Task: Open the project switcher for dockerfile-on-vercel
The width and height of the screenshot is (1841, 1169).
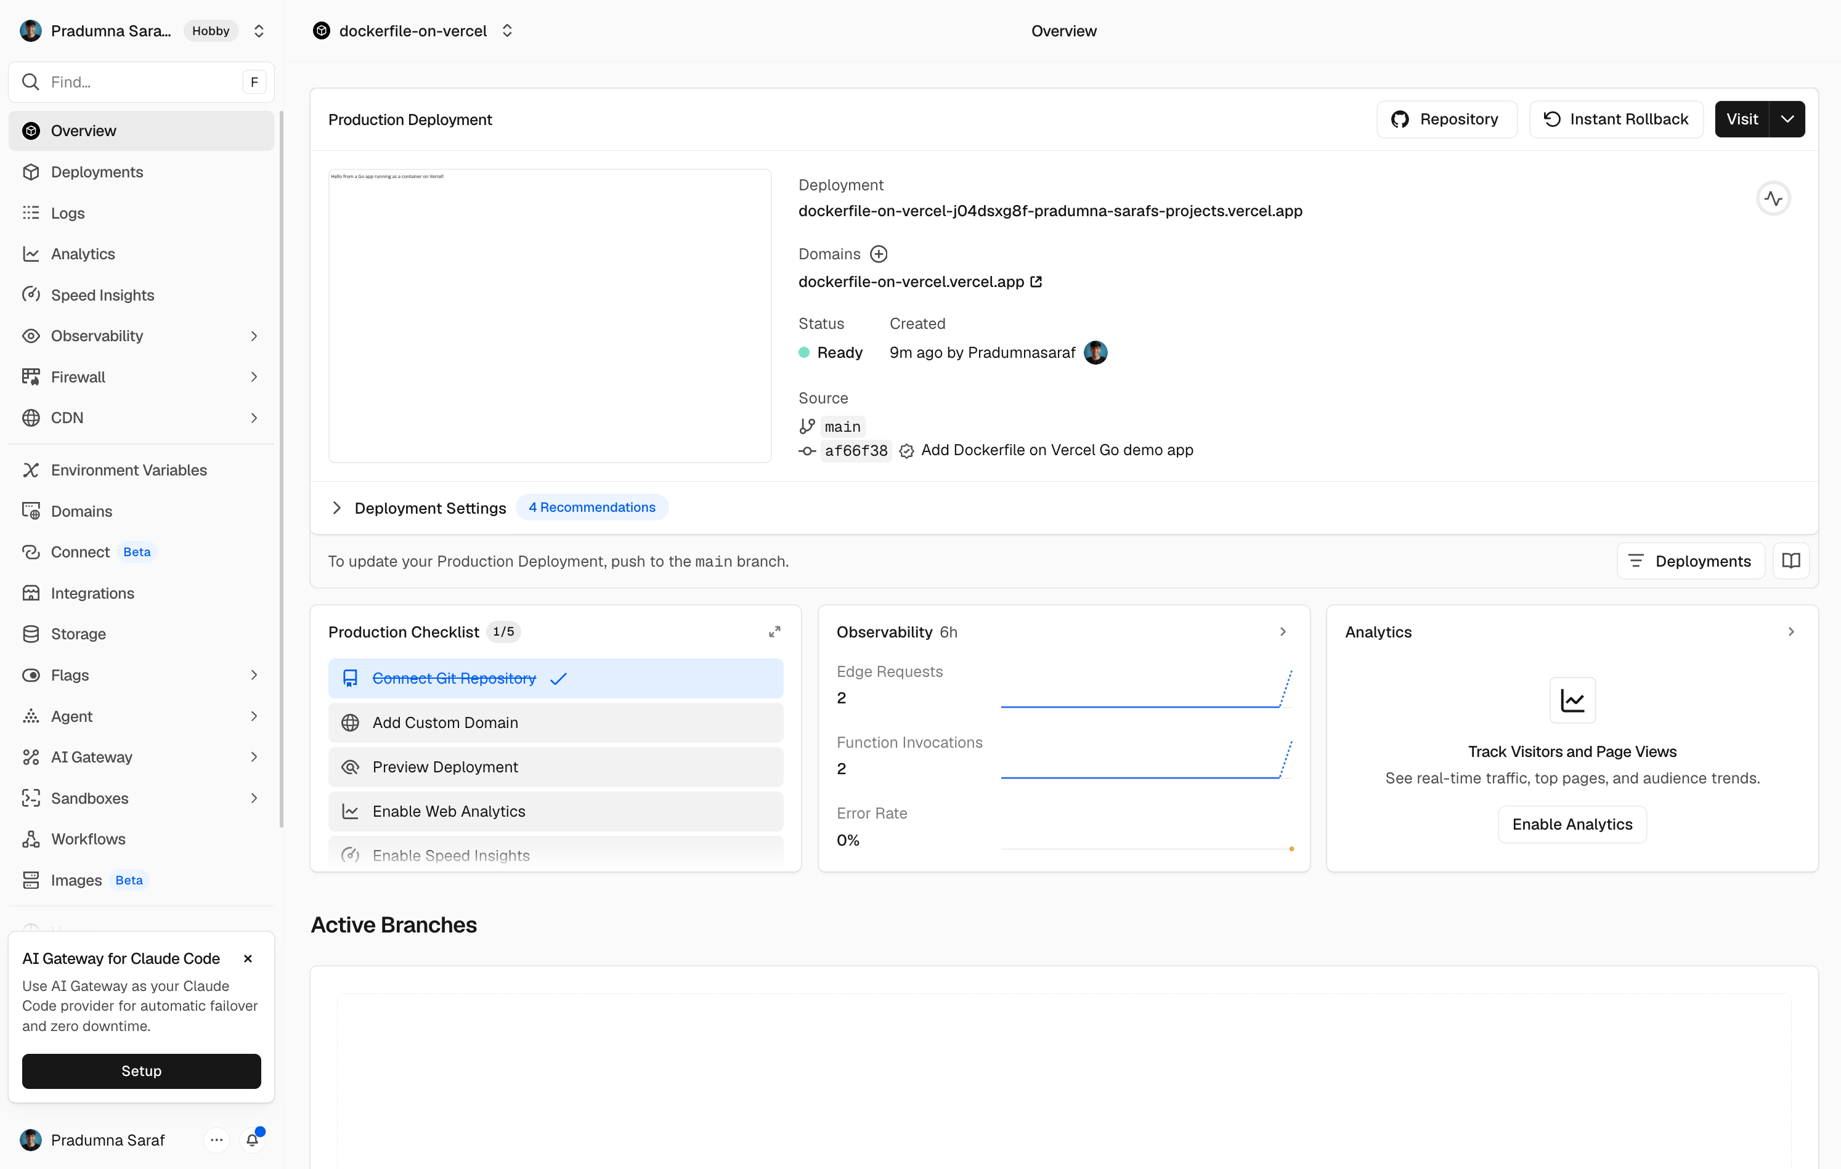Action: click(507, 31)
